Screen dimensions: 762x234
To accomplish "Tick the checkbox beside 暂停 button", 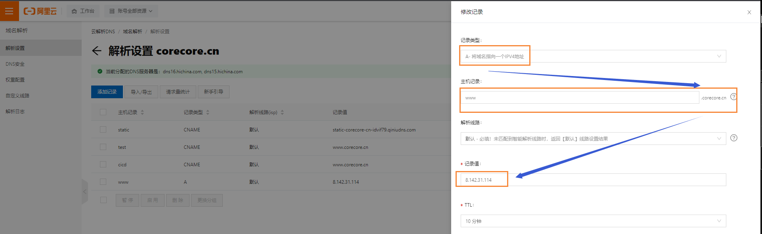I will point(103,200).
